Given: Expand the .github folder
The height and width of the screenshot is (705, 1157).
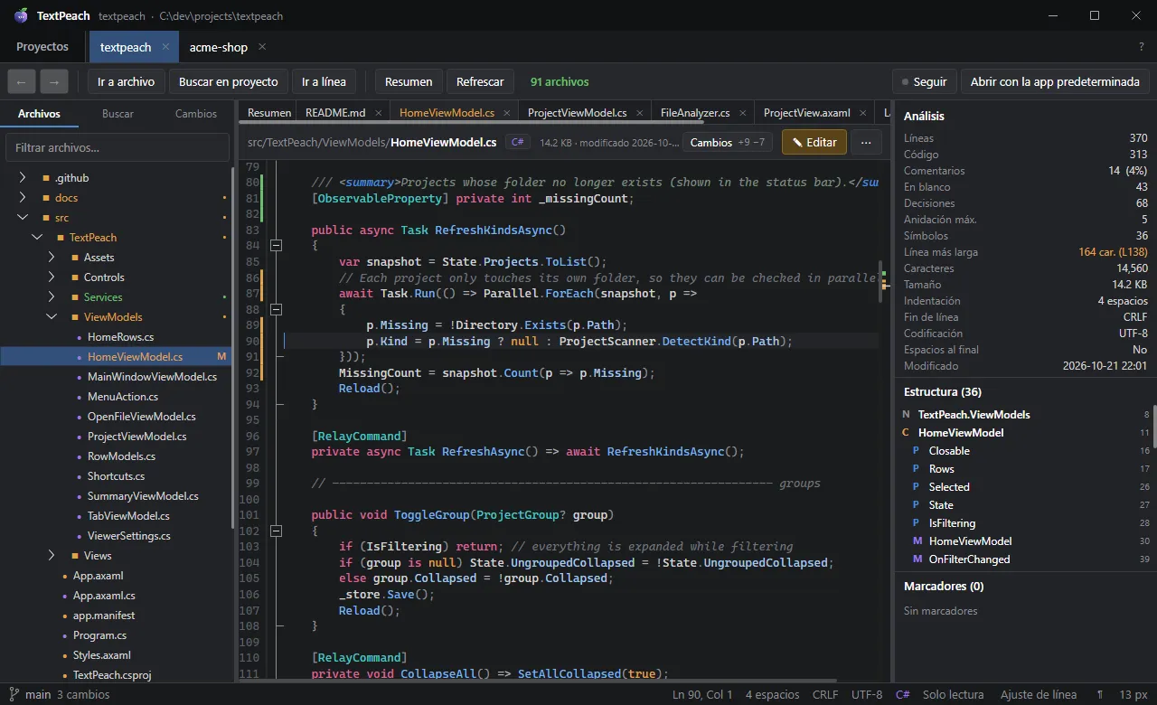Looking at the screenshot, I should (x=23, y=178).
